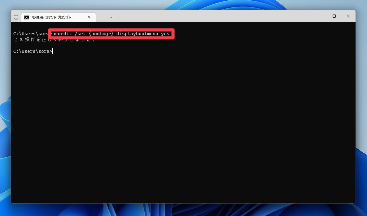Open dropdown next to the plus button
Screen dimensions: 367x216
click(x=111, y=17)
